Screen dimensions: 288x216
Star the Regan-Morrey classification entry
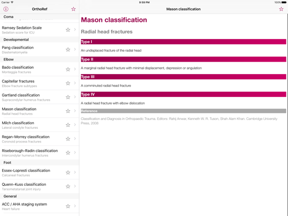click(x=68, y=139)
